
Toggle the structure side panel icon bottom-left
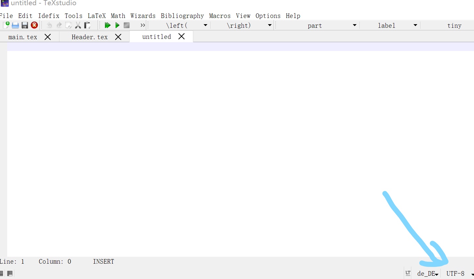[2, 273]
